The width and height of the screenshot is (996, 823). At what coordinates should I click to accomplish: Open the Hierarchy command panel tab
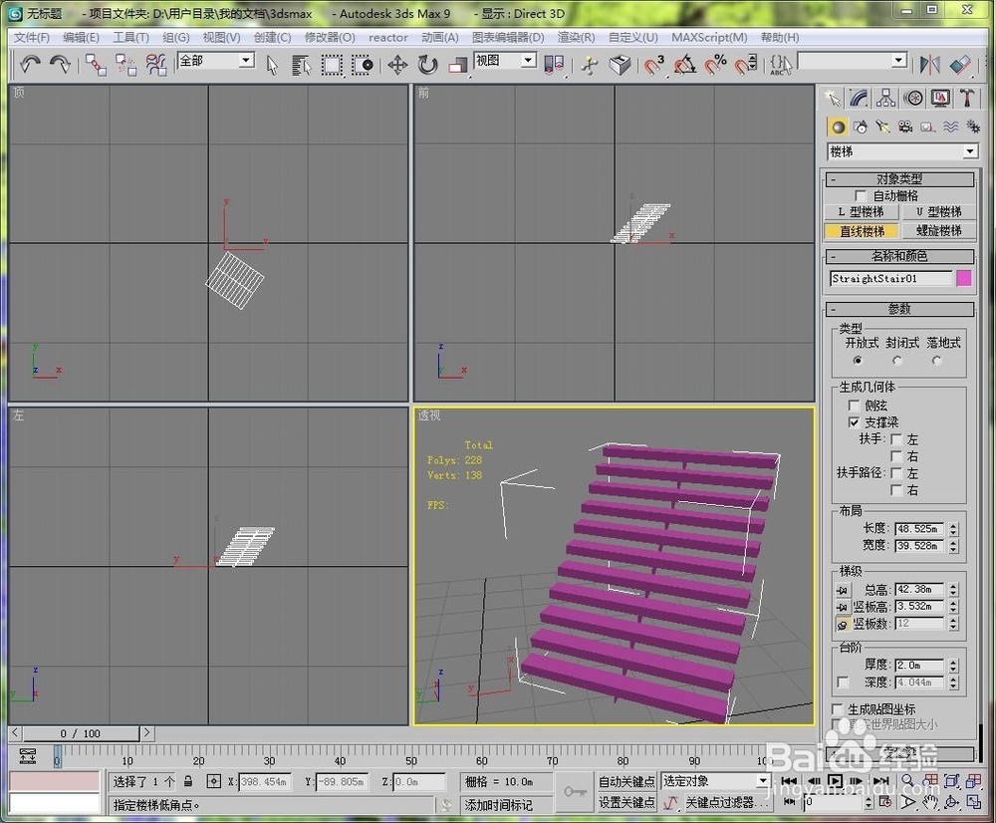pyautogui.click(x=886, y=98)
